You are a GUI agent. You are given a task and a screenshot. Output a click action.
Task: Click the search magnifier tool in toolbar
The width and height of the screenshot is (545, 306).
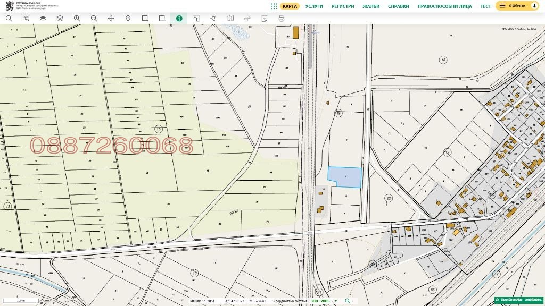[9, 18]
